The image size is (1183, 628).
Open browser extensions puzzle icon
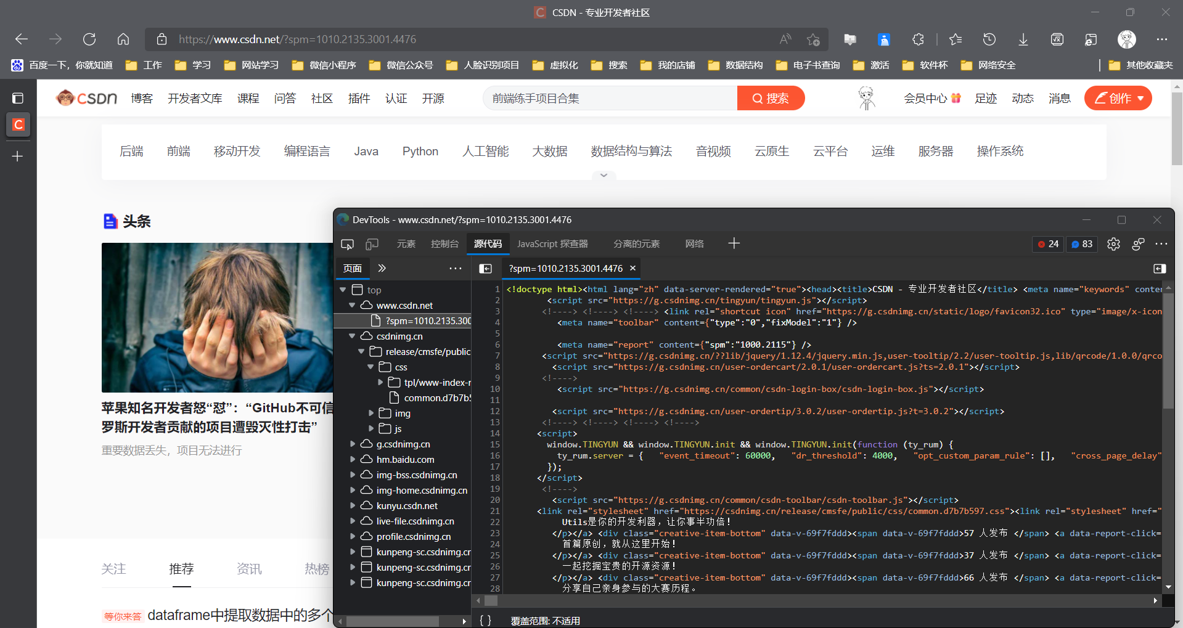tap(918, 39)
